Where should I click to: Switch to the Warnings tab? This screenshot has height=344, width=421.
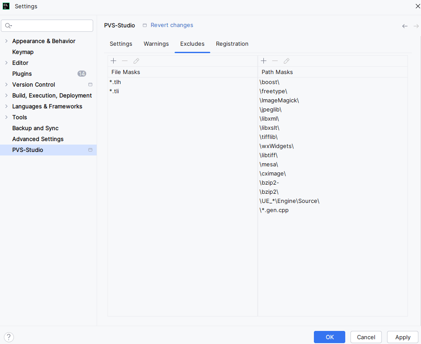tap(156, 44)
